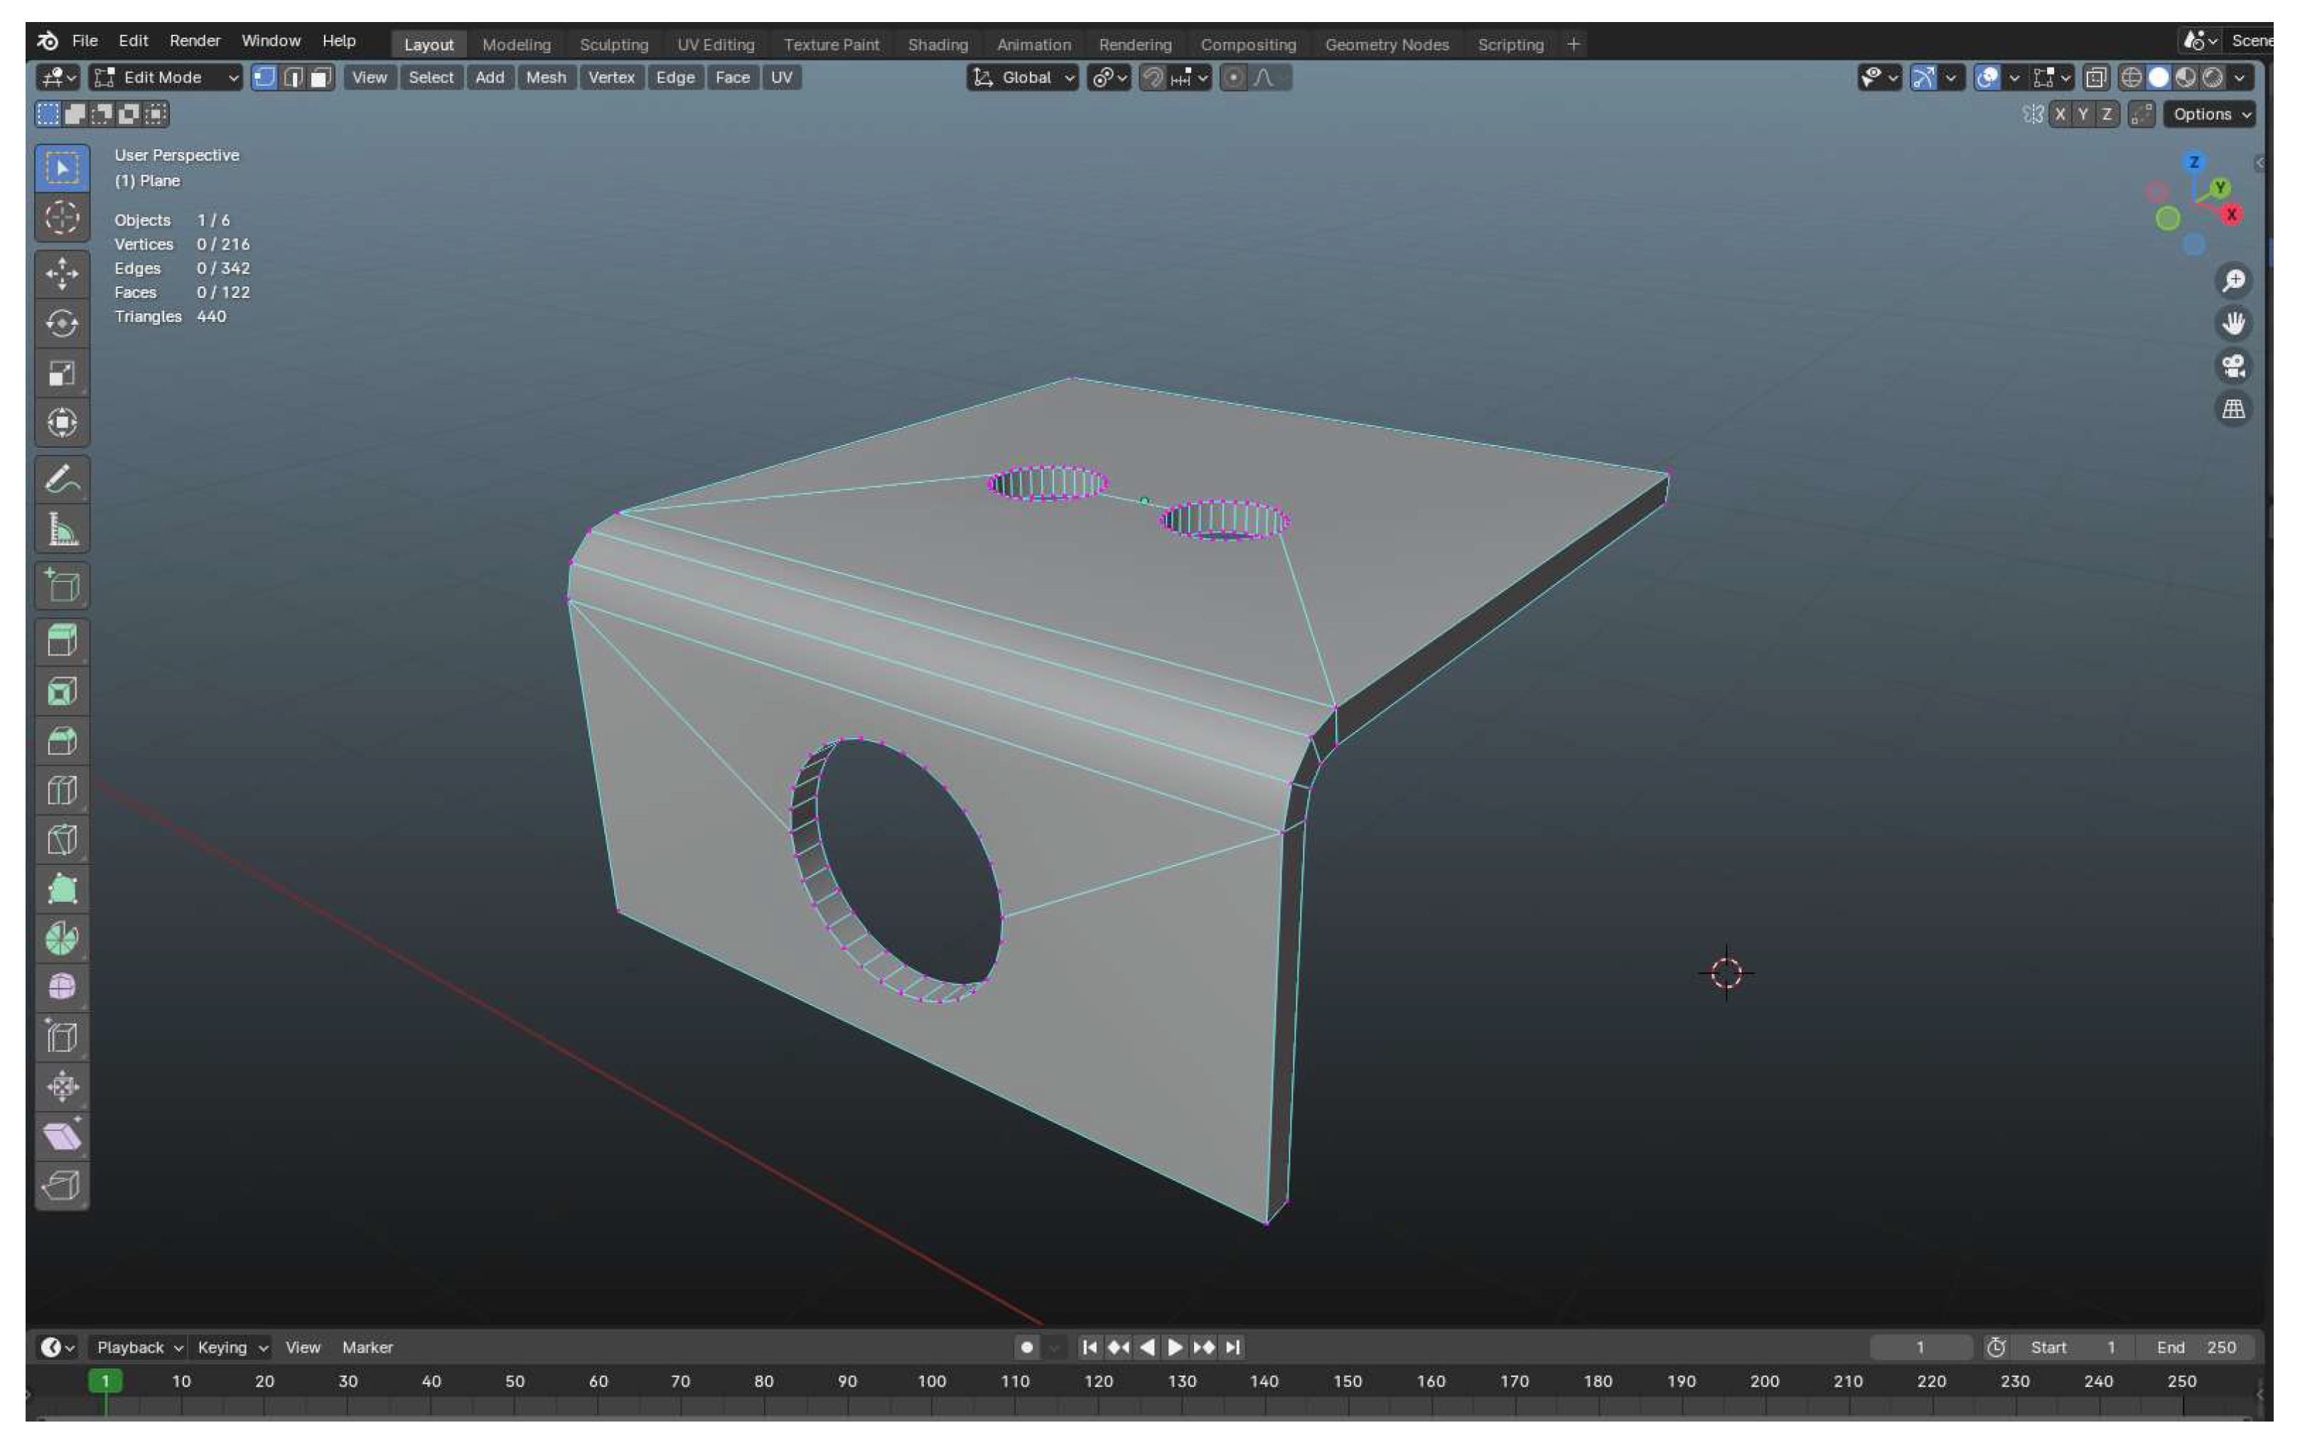2300x1445 pixels.
Task: Open the Mesh header menu
Action: [545, 77]
